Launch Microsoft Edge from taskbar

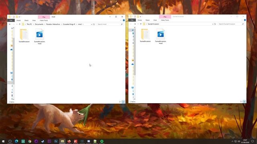16,141
